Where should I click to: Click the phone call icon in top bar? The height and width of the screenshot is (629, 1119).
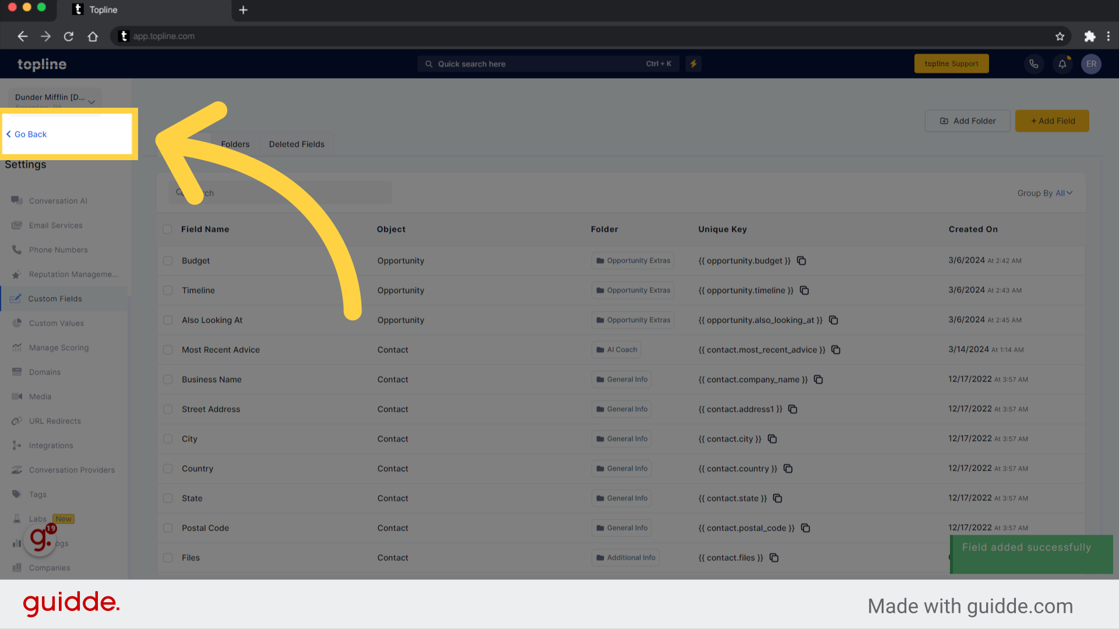pyautogui.click(x=1034, y=63)
